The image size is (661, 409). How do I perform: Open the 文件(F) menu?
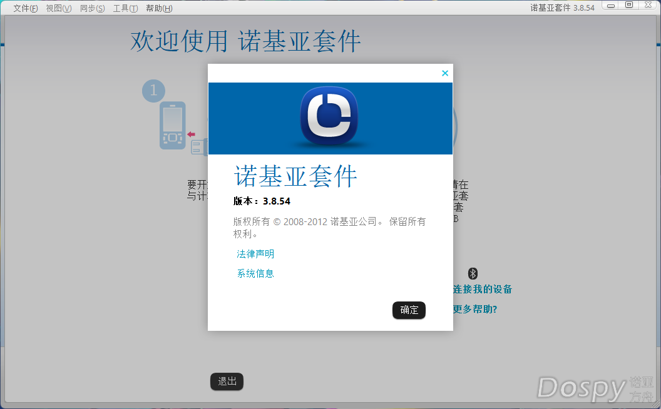tap(26, 8)
